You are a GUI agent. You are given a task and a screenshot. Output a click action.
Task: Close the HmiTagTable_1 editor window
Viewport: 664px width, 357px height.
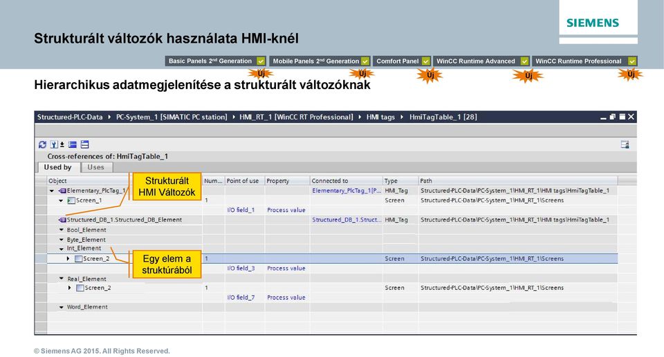(x=631, y=117)
